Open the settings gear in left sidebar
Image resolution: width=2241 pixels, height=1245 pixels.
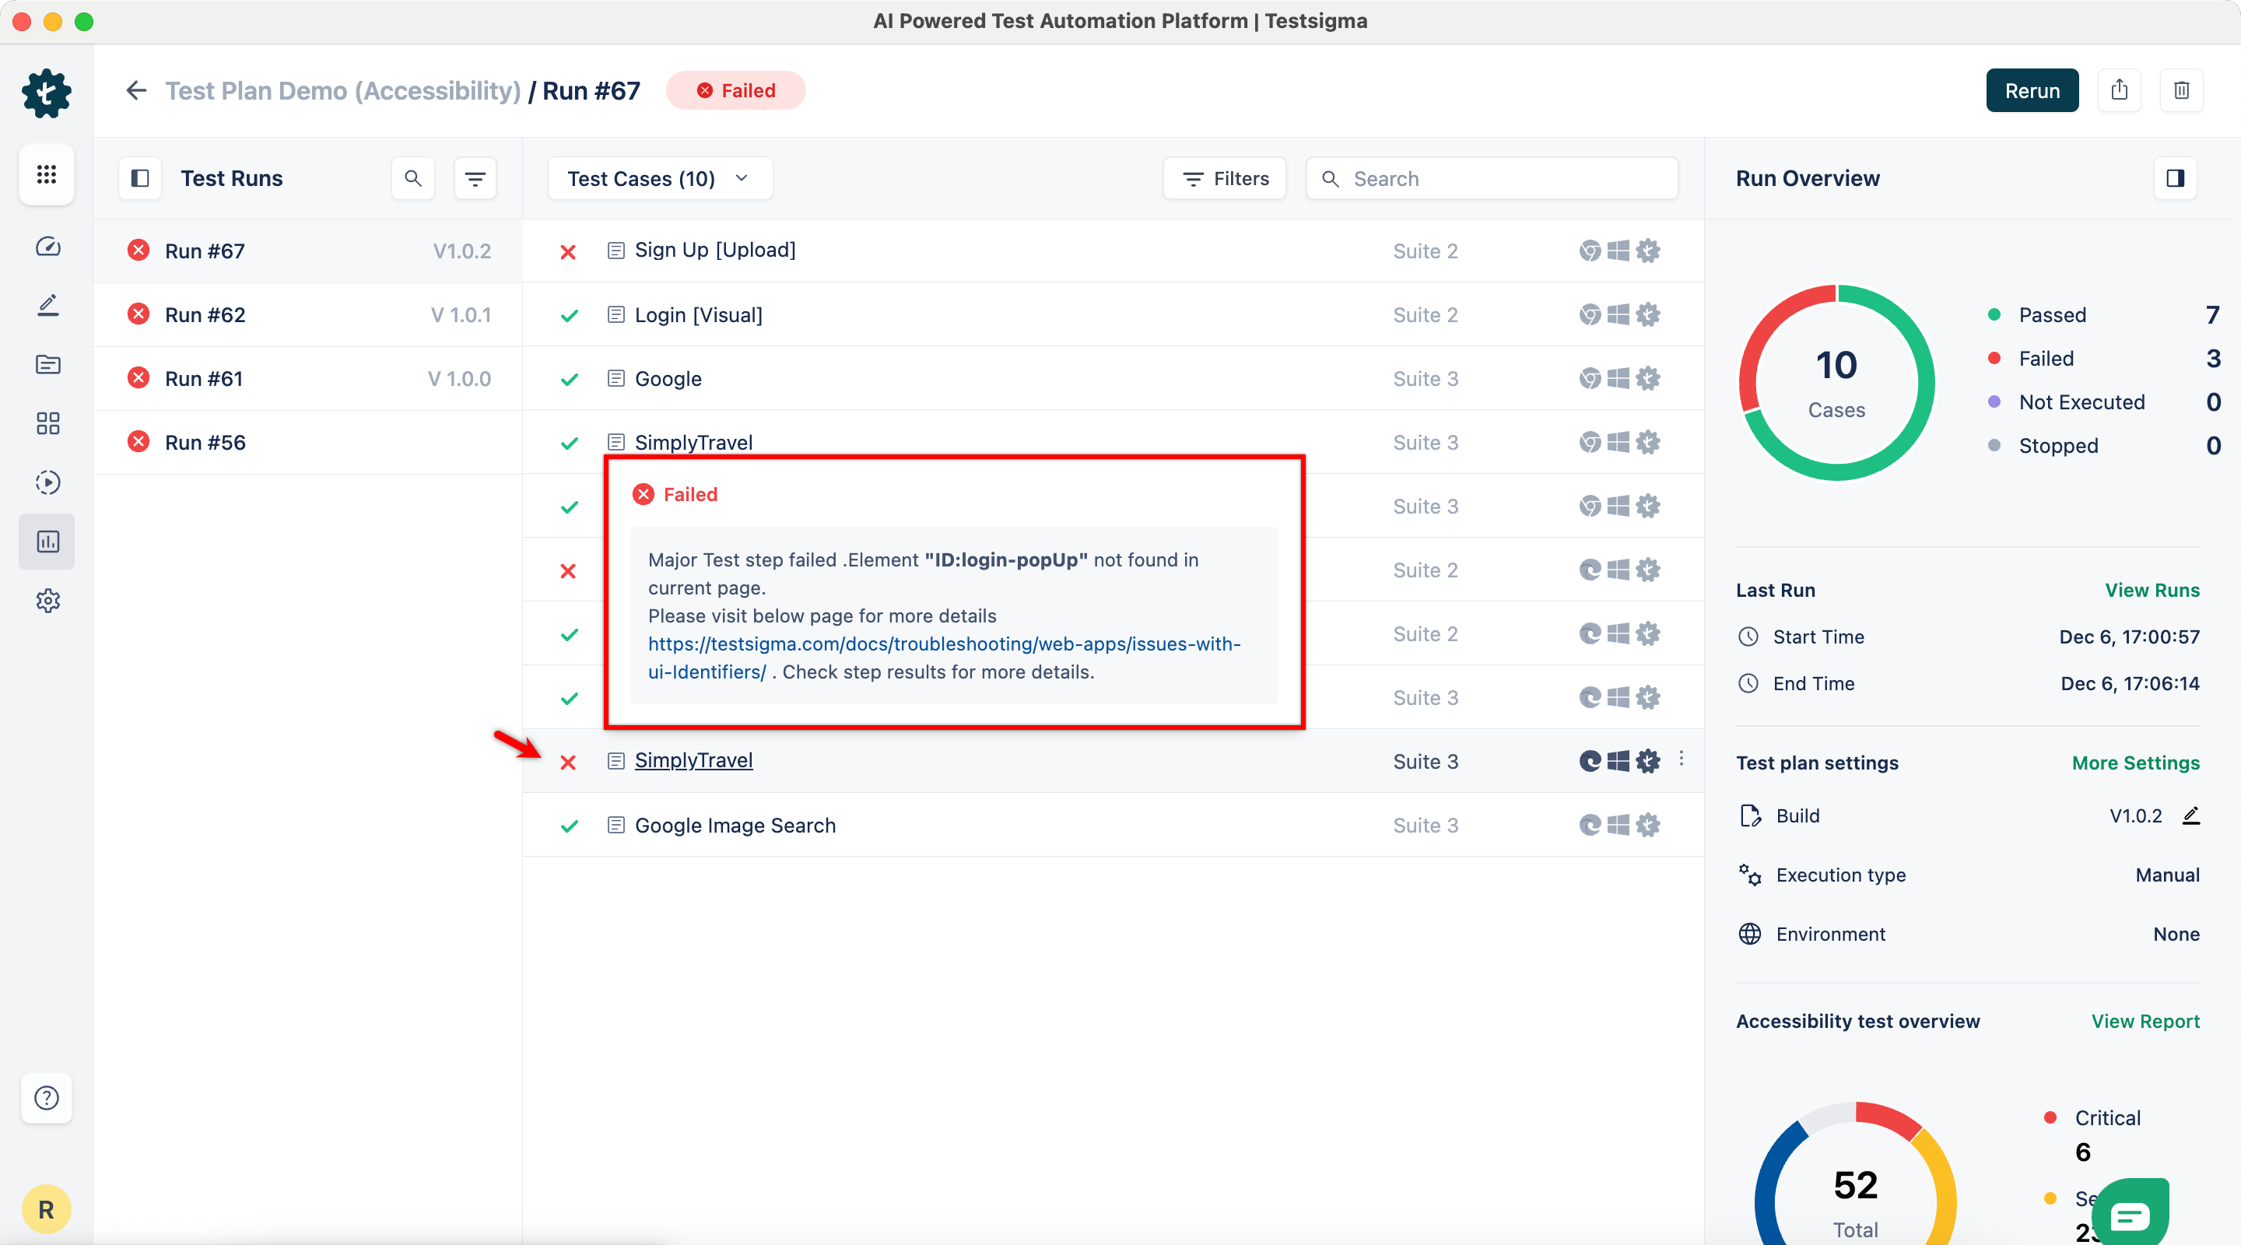[47, 601]
